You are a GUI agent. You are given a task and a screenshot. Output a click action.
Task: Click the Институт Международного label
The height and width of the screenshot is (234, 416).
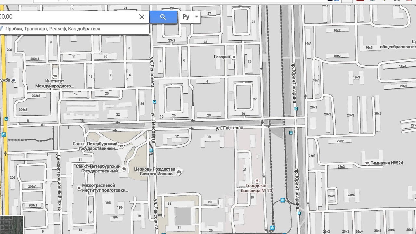point(55,84)
